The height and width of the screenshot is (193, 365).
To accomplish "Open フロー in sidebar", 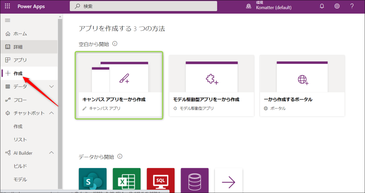I will coord(29,100).
